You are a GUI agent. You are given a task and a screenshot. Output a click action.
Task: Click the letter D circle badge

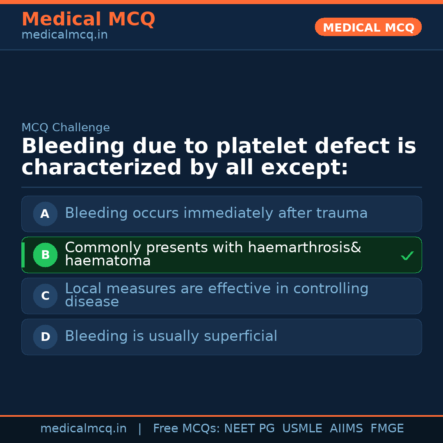(45, 337)
